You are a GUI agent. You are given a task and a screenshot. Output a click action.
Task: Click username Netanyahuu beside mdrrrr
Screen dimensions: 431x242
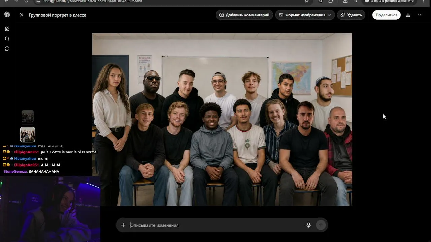pos(25,158)
